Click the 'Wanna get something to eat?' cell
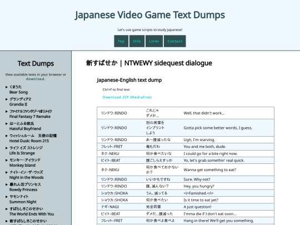This screenshot has height=225, width=300. (x=210, y=170)
